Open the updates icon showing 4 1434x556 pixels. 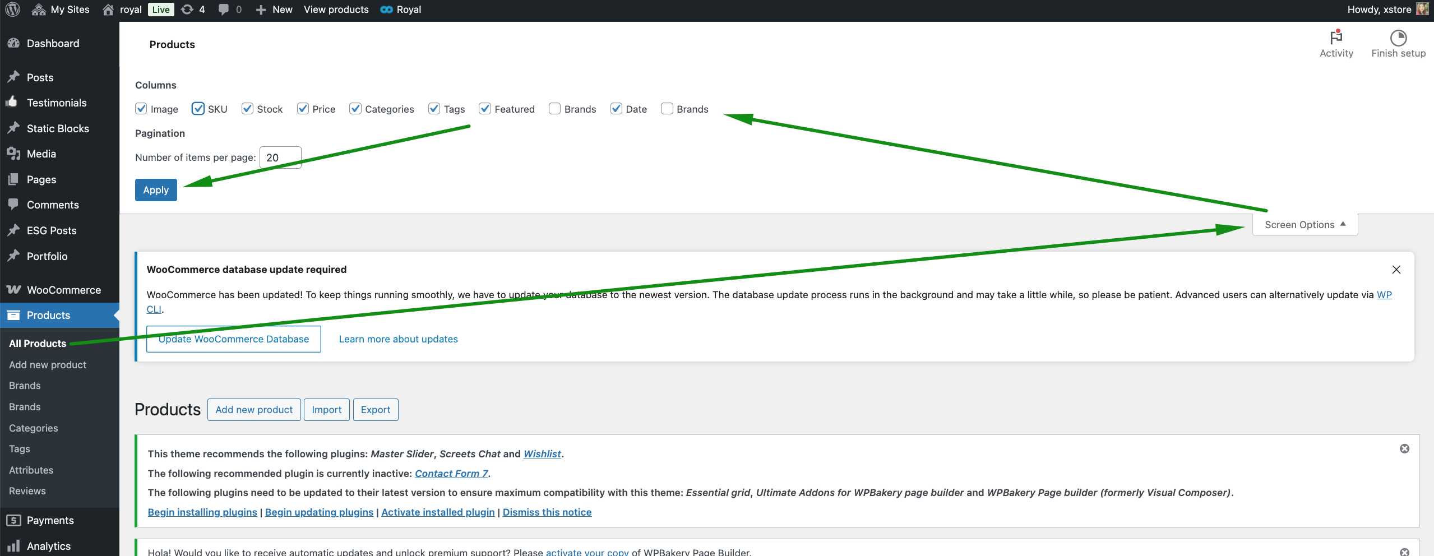click(x=187, y=10)
